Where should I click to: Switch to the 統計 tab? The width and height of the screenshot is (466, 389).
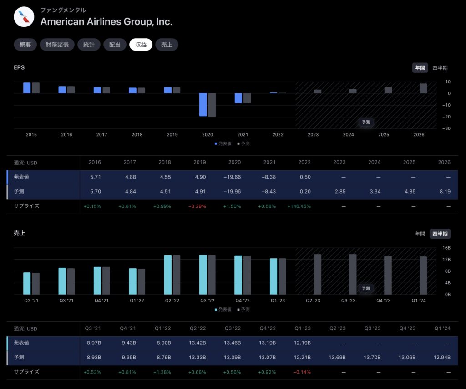(x=89, y=45)
